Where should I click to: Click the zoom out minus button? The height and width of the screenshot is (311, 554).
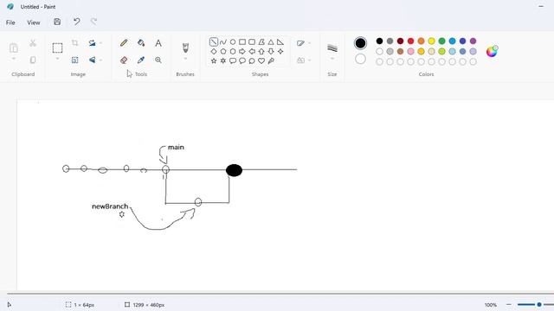(509, 304)
